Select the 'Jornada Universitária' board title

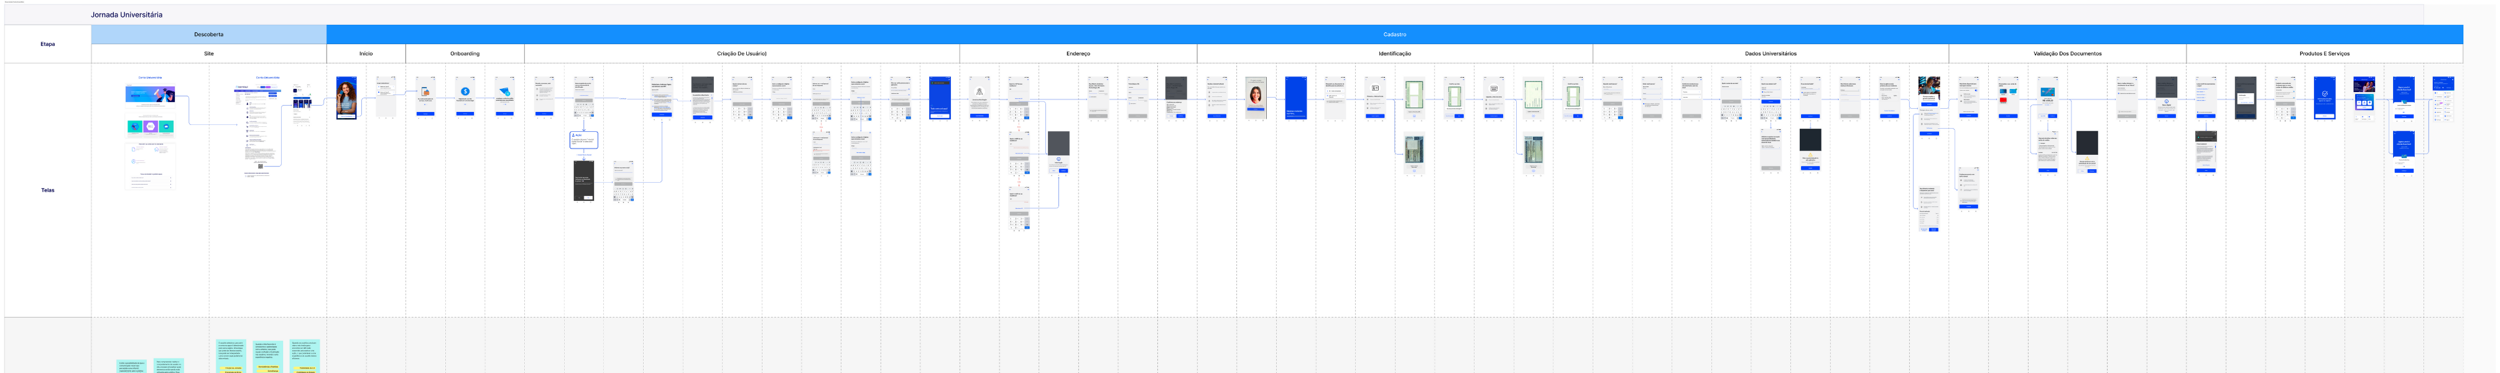126,14
